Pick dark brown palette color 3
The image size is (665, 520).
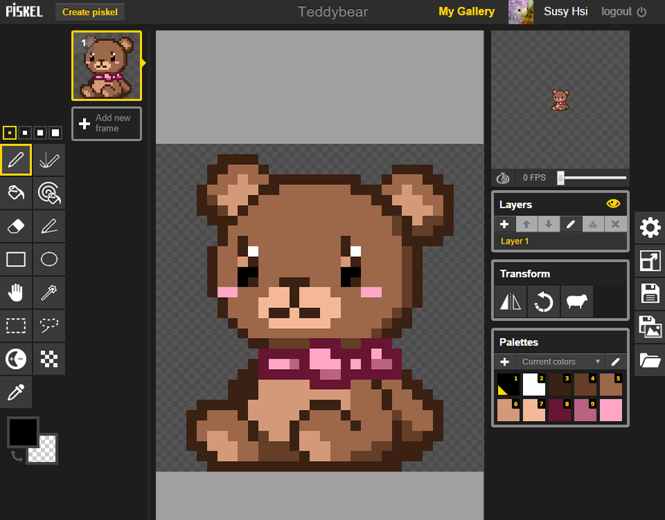pos(560,384)
